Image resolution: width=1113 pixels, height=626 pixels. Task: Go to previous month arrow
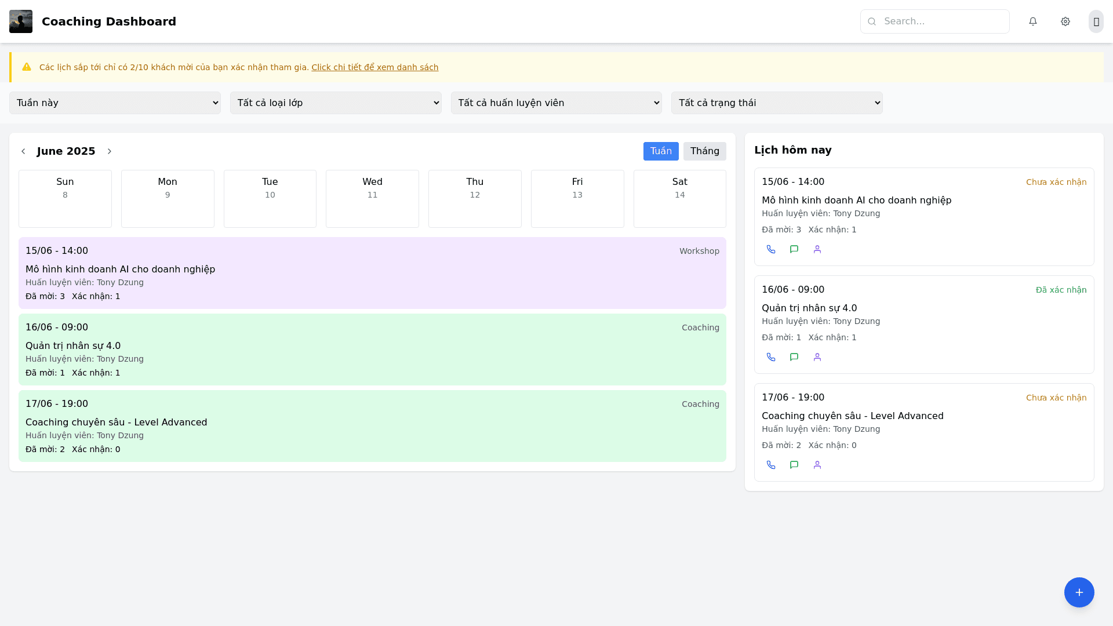23,151
